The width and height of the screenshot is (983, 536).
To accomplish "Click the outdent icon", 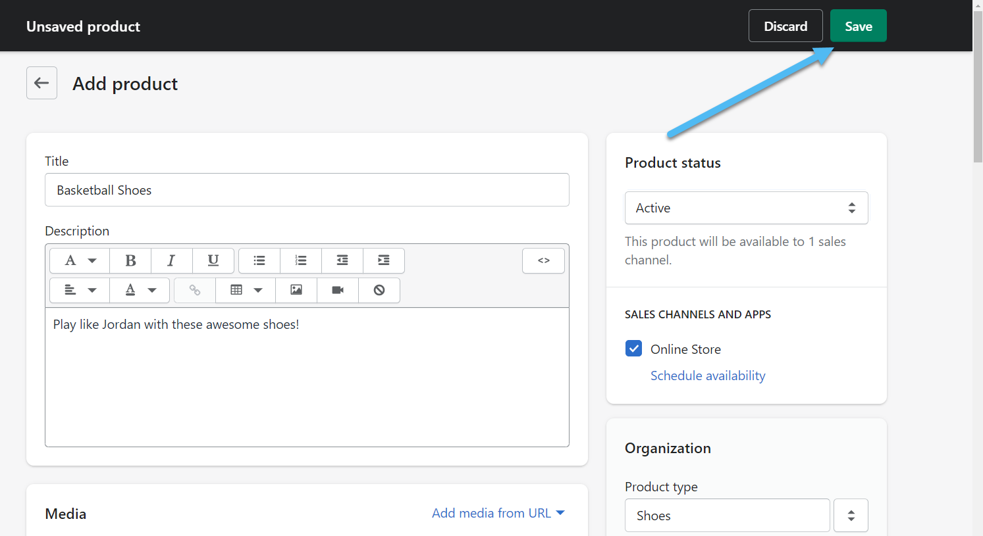I will coord(342,260).
